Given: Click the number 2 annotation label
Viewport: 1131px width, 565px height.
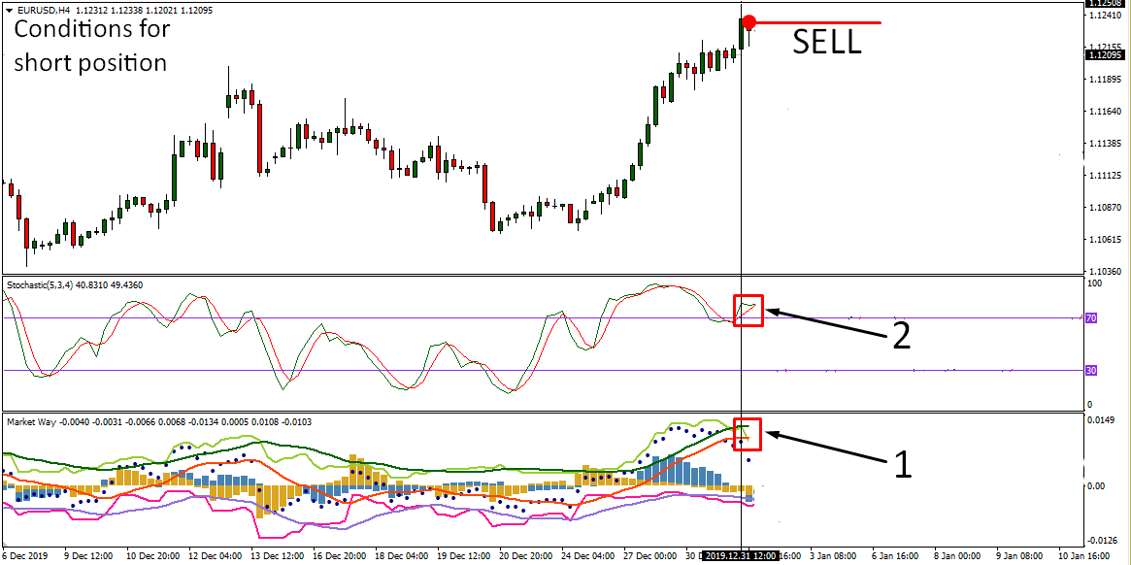Looking at the screenshot, I should click(901, 335).
